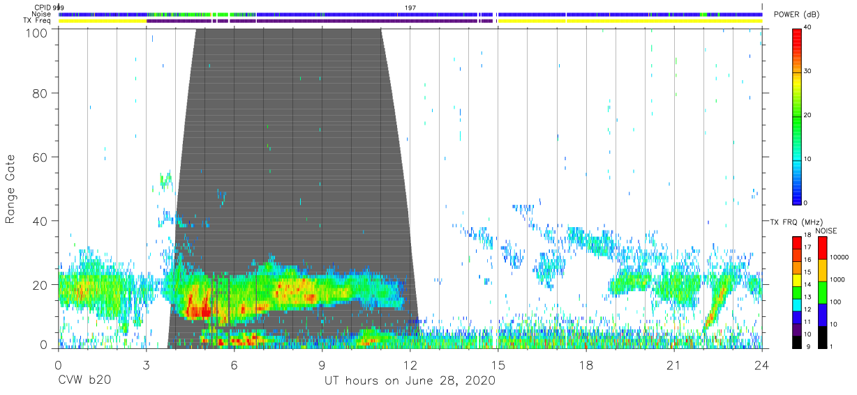
Task: Click the 'UT hours on June 28, 2020' label
Action: pos(410,381)
